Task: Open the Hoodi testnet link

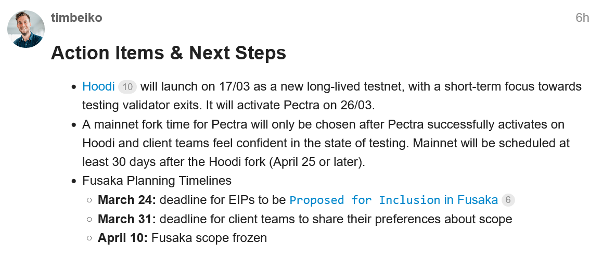Action: [98, 86]
